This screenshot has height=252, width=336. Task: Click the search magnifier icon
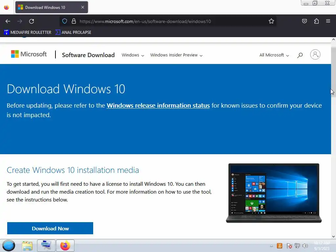(x=300, y=55)
